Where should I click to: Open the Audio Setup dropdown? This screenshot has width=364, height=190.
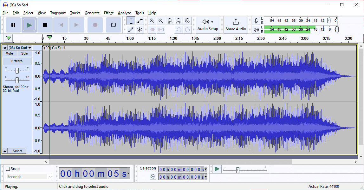[208, 25]
